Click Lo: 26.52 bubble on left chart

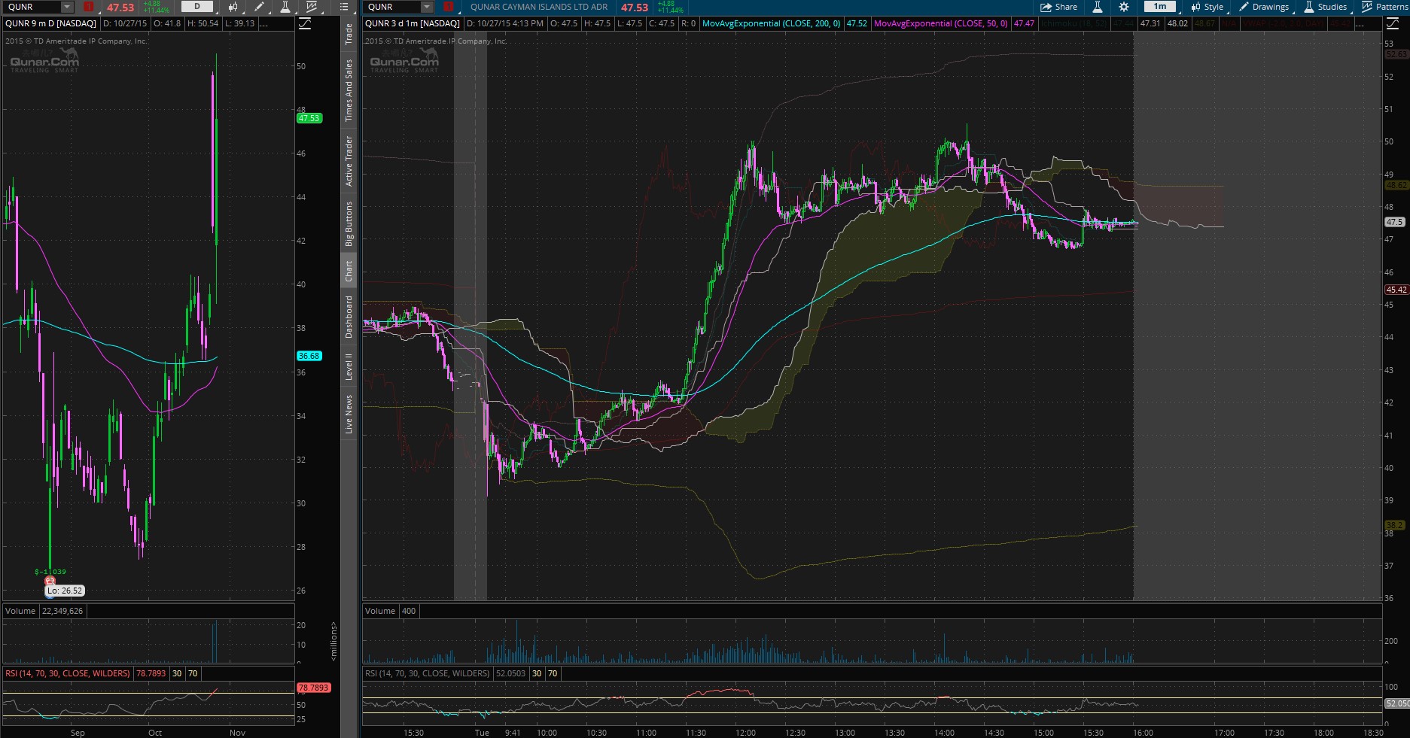[x=65, y=591]
